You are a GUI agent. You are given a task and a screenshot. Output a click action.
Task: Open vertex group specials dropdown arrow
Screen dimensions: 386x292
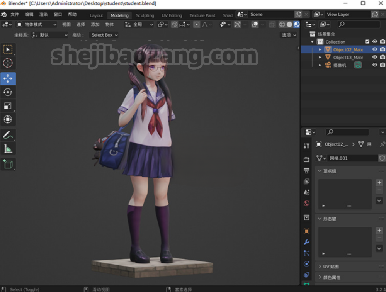[x=379, y=200]
